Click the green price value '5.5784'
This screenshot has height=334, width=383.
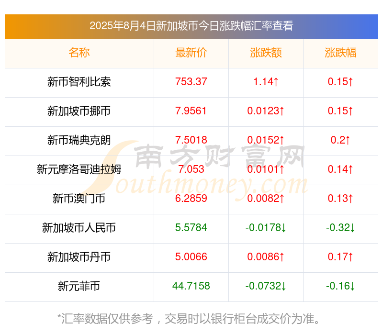191,228
